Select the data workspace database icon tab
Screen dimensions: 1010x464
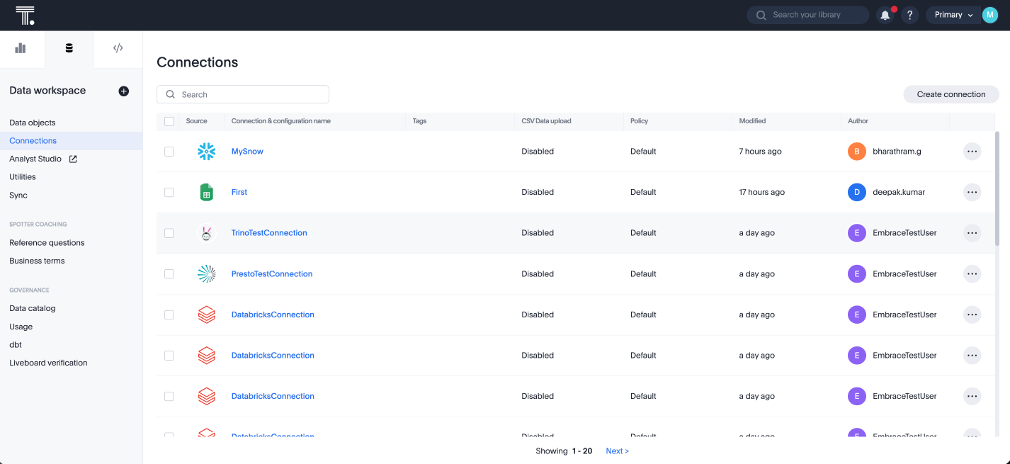(x=69, y=47)
